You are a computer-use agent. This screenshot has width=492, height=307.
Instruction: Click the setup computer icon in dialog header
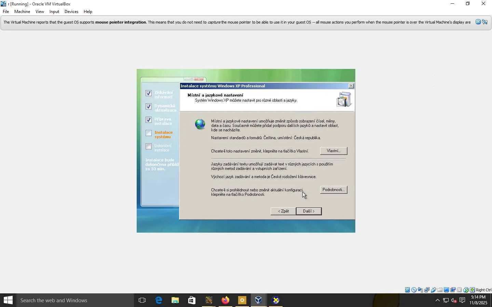(344, 100)
